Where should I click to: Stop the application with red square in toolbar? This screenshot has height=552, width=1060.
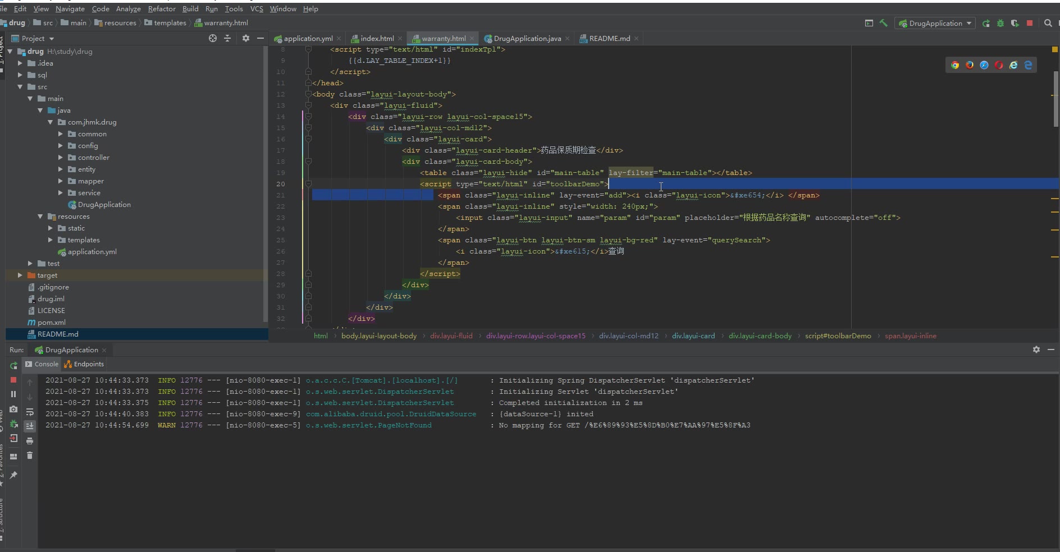click(1030, 23)
